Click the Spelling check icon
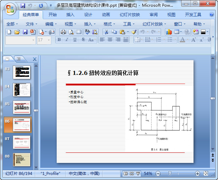This screenshot has width=218, height=180. pyautogui.click(x=87, y=32)
